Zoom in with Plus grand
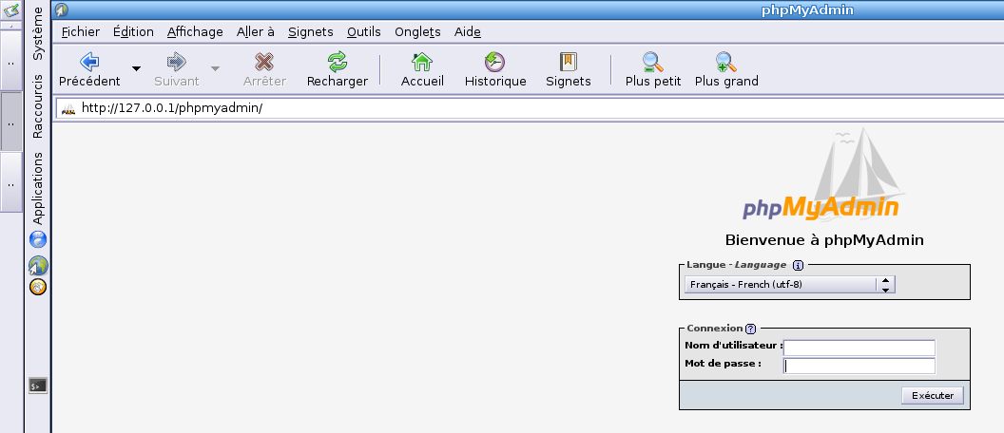 pos(726,69)
